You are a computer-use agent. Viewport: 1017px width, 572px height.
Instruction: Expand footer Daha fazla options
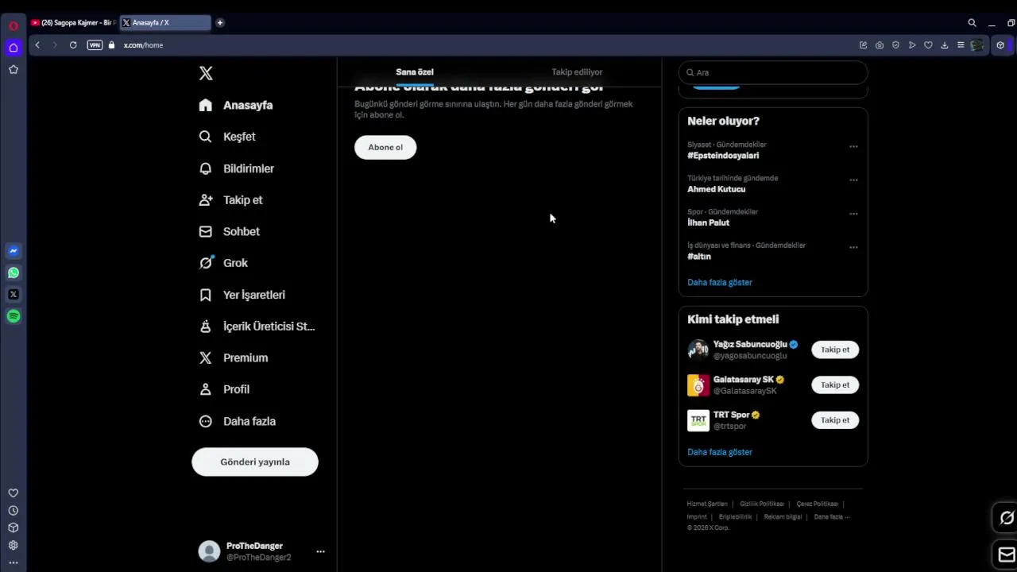[x=832, y=517]
